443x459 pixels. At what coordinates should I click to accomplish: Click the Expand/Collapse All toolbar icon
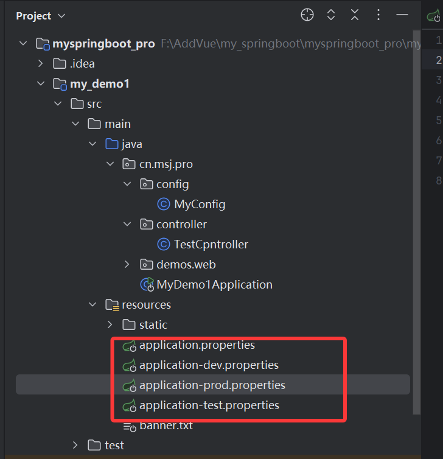click(x=331, y=15)
